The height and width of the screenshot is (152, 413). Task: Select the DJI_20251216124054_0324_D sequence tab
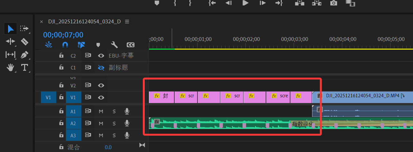tap(84, 22)
